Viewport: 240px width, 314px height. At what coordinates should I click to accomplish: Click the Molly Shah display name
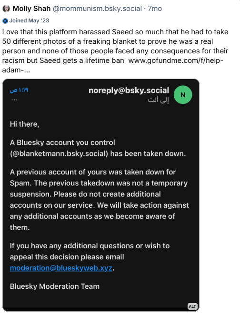click(31, 9)
